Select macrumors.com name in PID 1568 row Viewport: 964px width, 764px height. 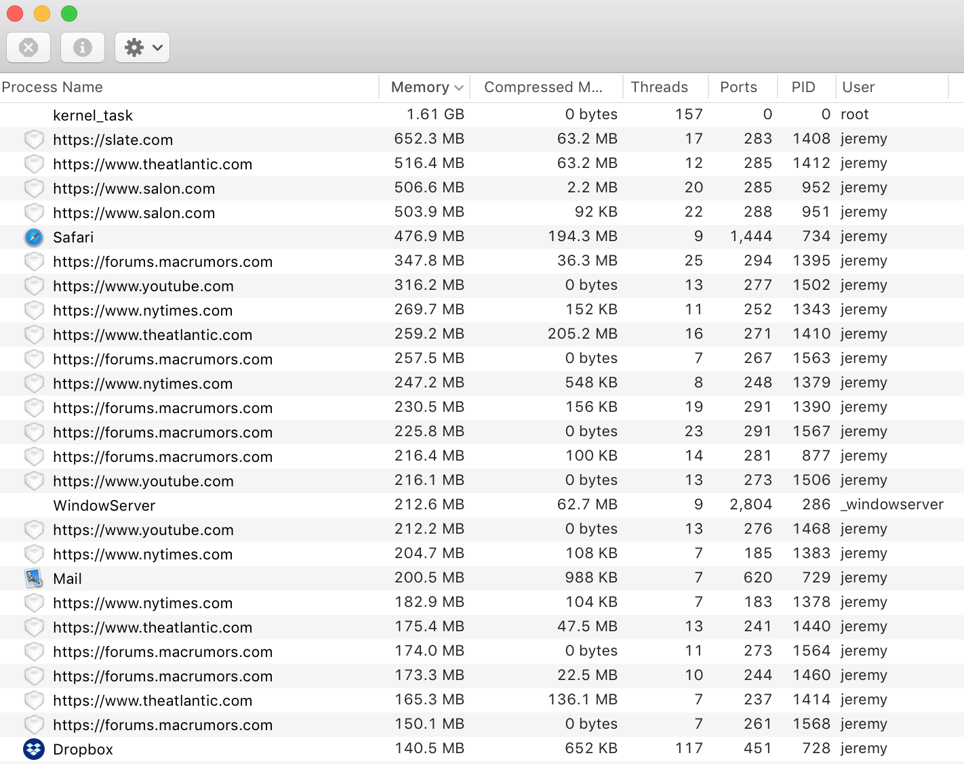[x=163, y=725]
